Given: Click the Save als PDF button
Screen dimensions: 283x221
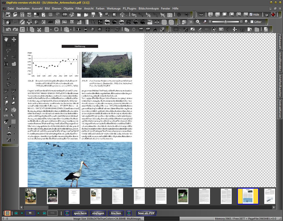Looking at the screenshot, I should coord(146,213).
